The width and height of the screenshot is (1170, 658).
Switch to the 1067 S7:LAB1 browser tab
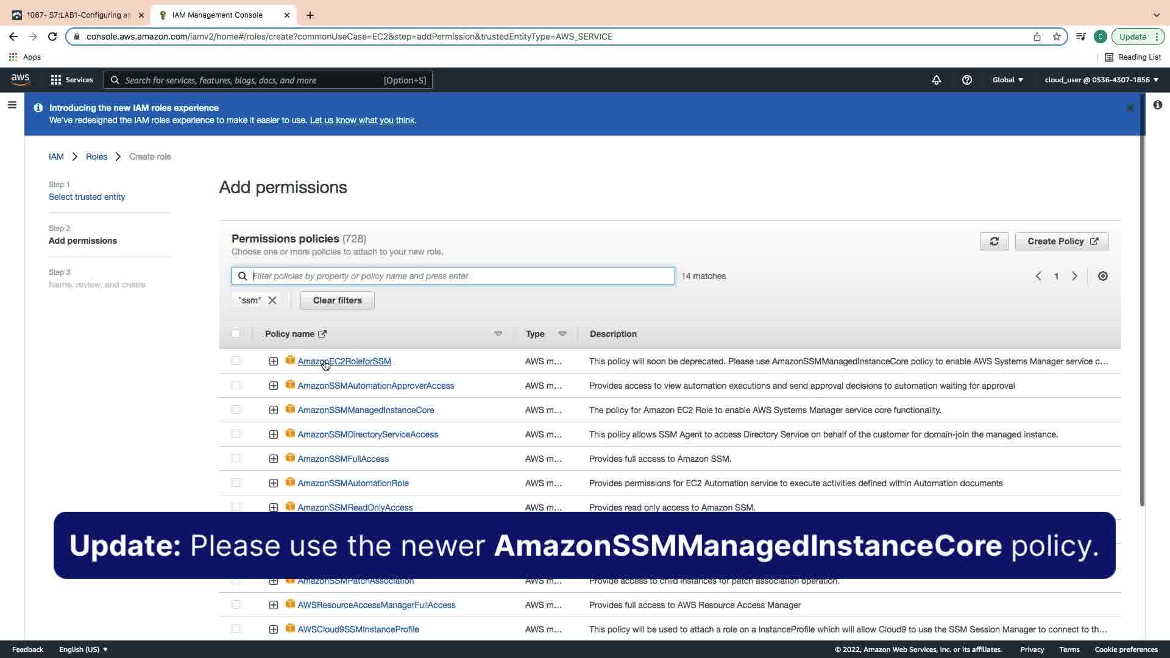point(78,15)
